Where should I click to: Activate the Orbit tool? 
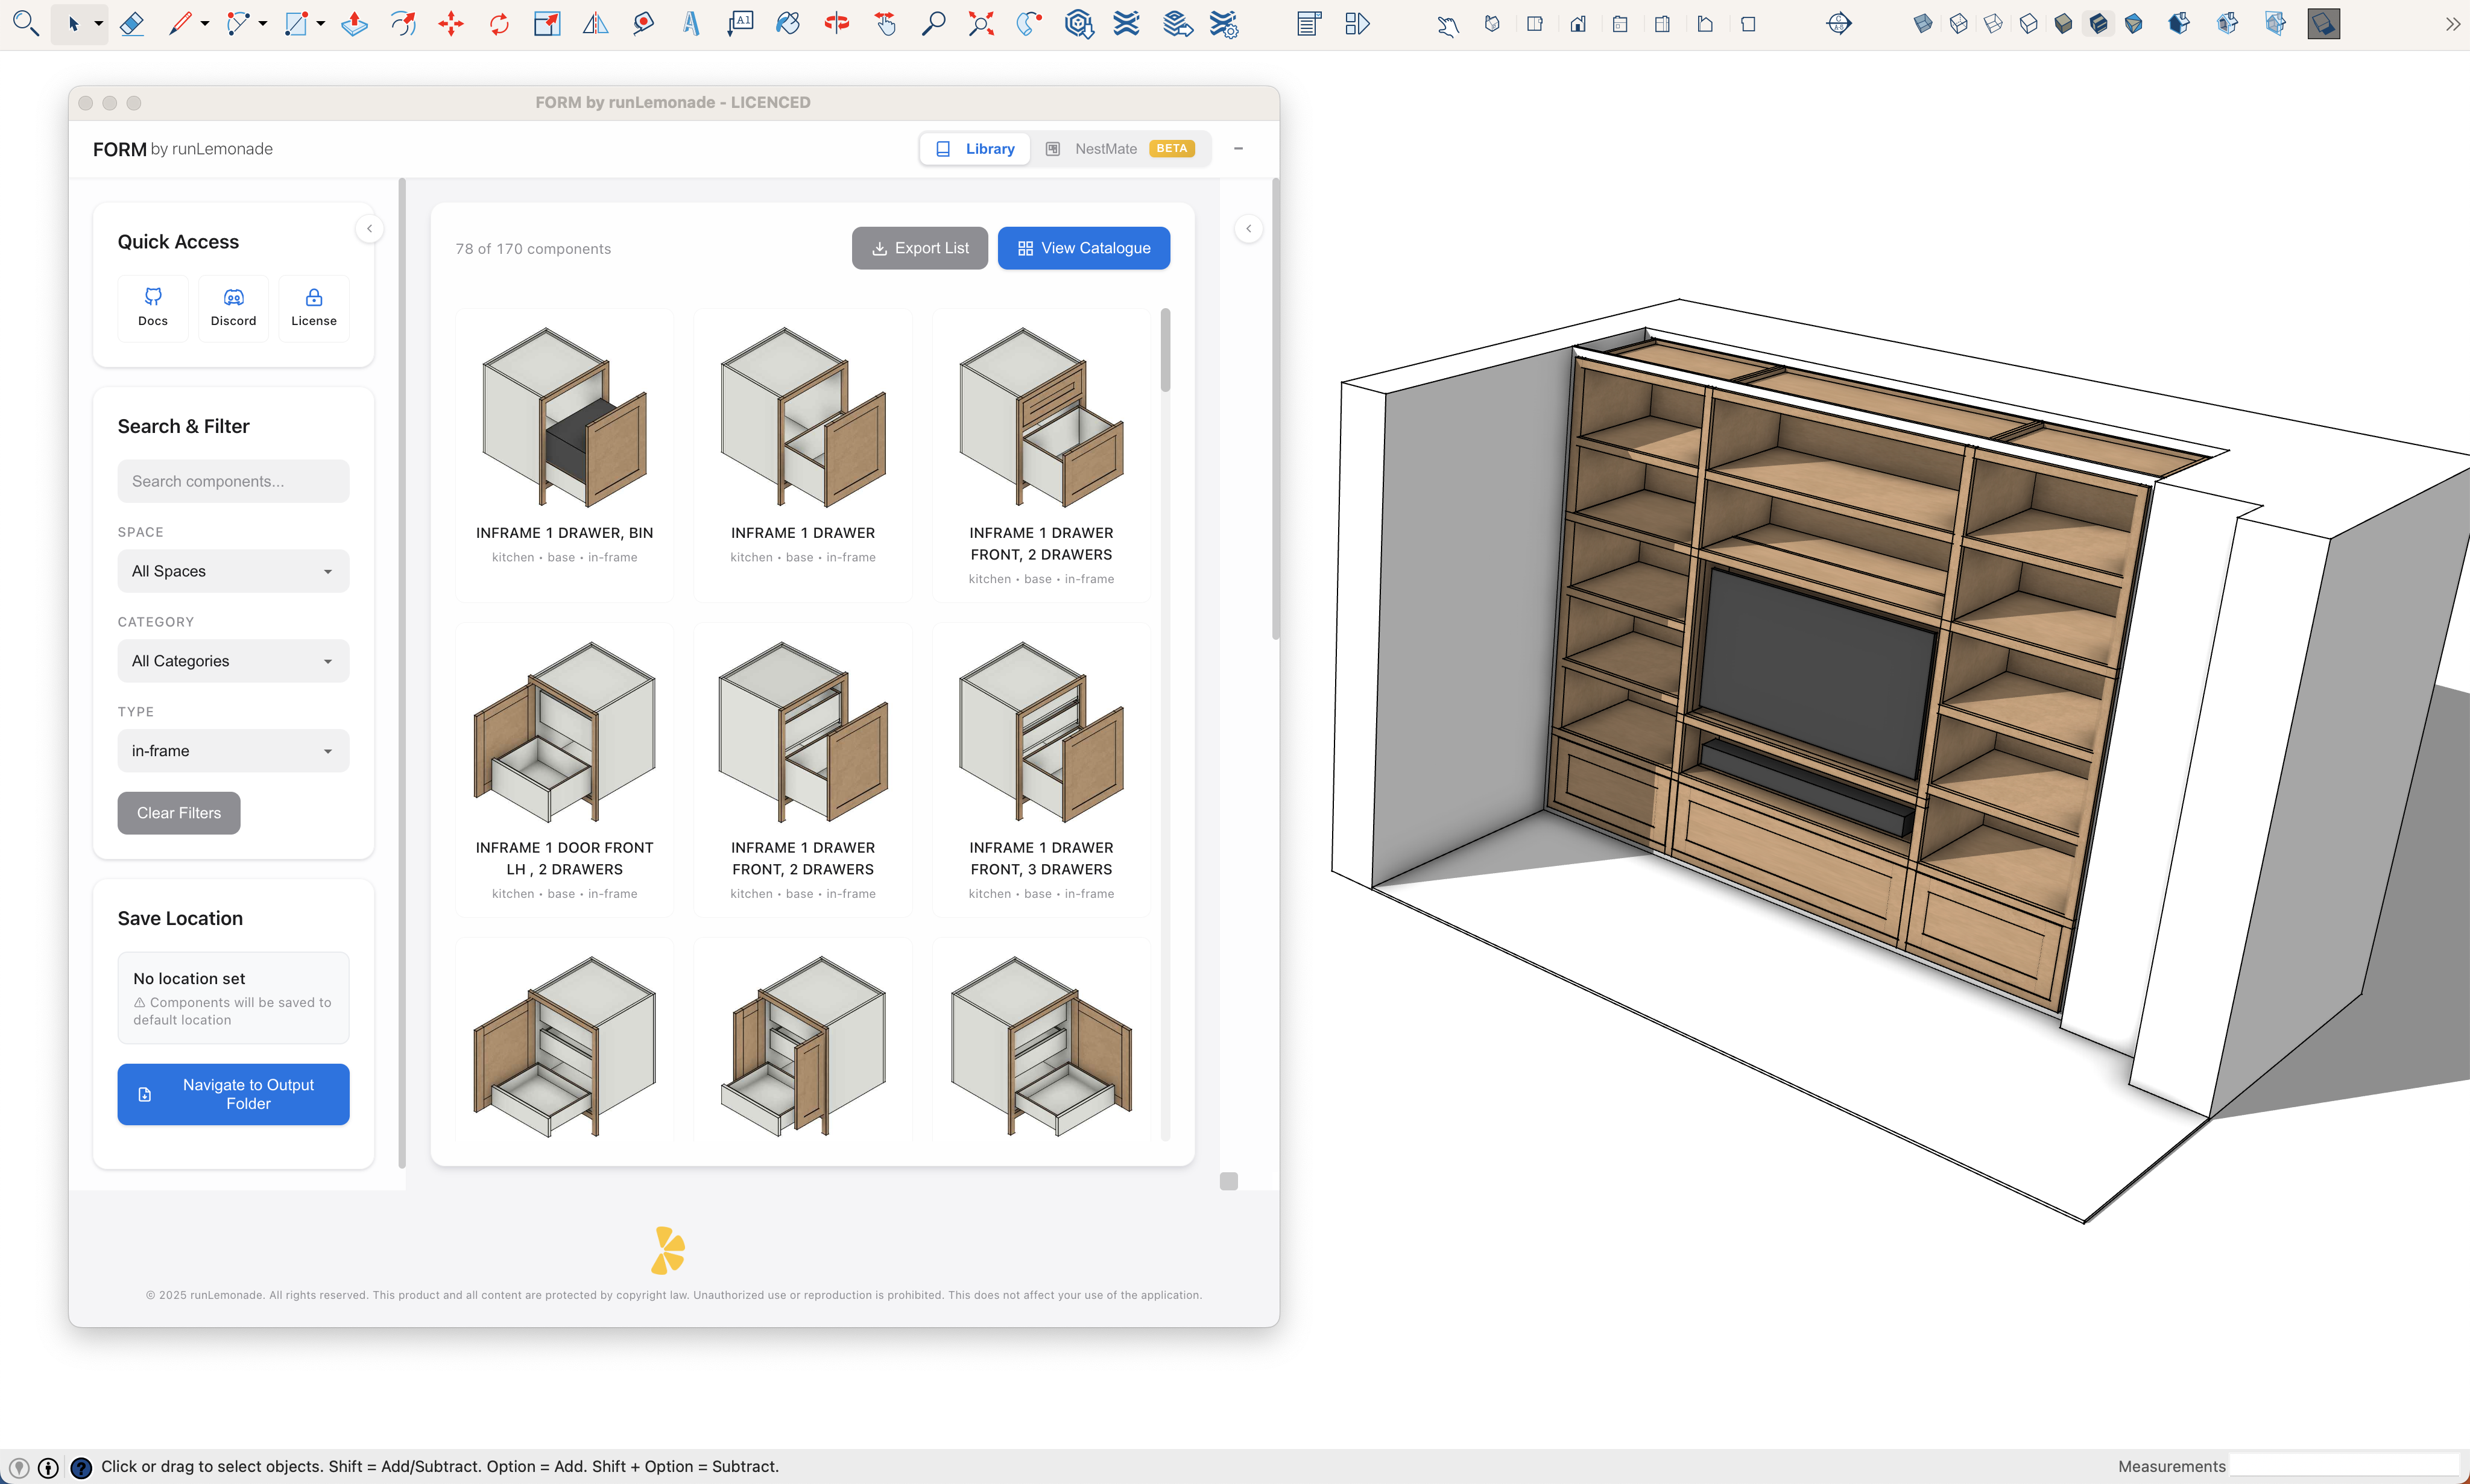(836, 24)
